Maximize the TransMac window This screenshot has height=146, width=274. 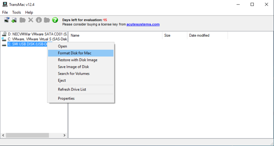(252, 5)
